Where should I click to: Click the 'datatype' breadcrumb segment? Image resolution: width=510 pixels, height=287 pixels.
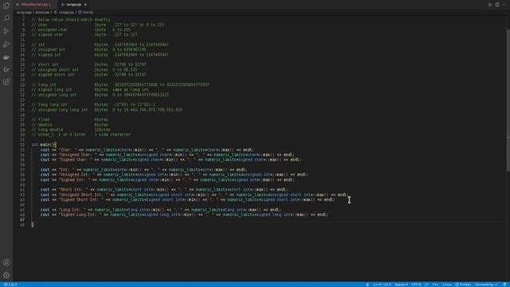click(42, 13)
